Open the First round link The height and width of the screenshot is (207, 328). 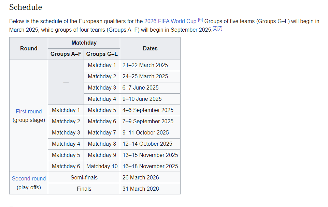click(x=29, y=111)
